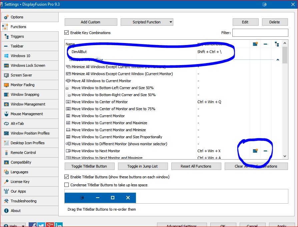Open the Scripted Function dropdown

pos(147,22)
